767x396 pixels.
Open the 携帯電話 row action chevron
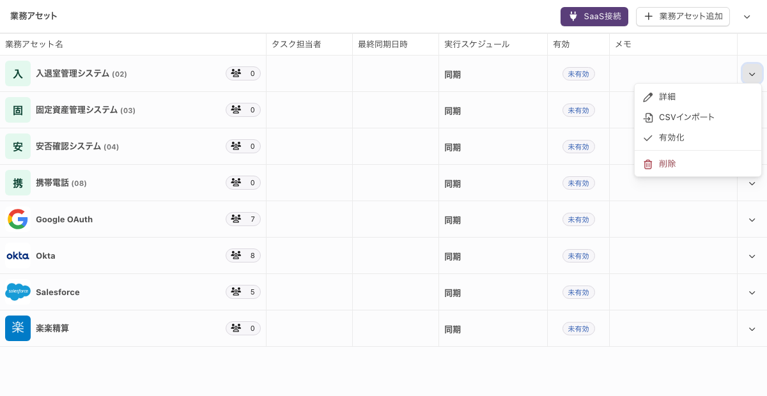tap(752, 183)
